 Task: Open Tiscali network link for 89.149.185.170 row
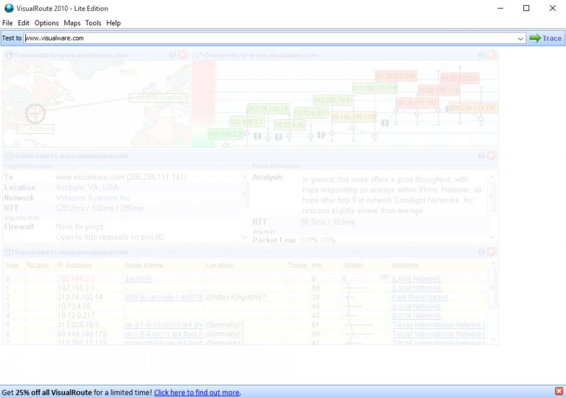(x=438, y=334)
